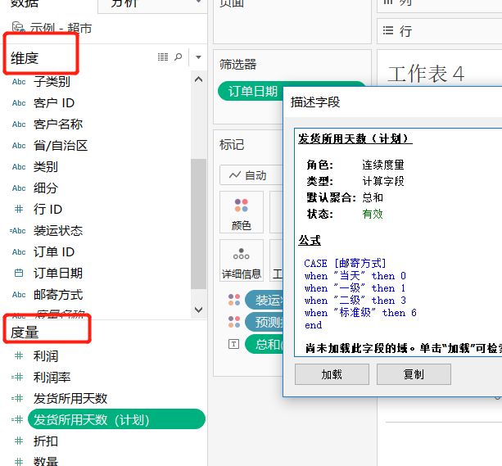Viewport: 502px width, 466px height.
Task: Click the 颜色 marks card button
Action: pos(242,212)
